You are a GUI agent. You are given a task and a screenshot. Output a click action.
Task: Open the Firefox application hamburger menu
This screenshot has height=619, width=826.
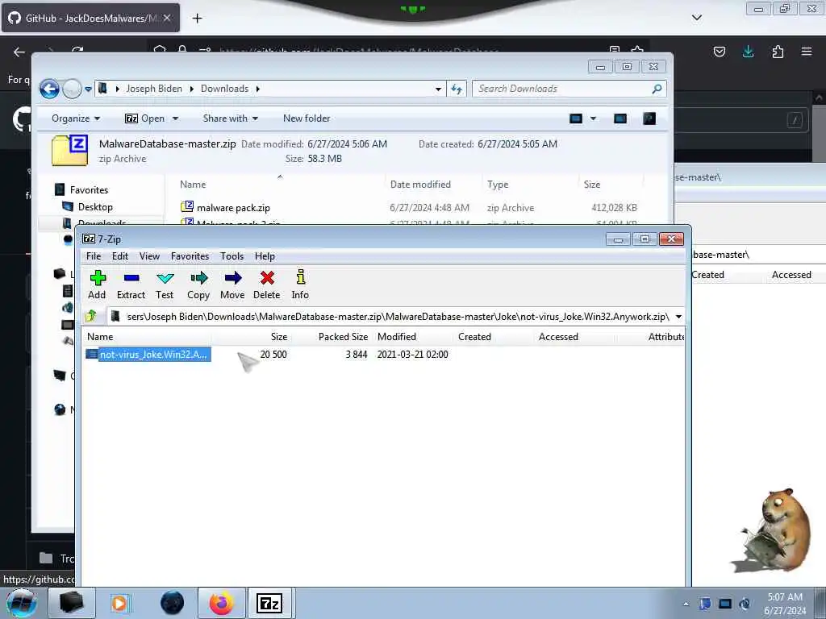click(807, 52)
